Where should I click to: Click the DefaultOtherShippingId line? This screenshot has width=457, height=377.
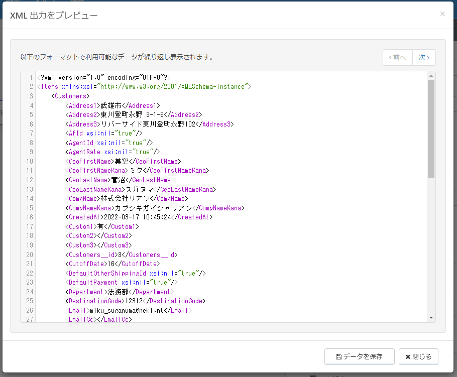(x=136, y=273)
